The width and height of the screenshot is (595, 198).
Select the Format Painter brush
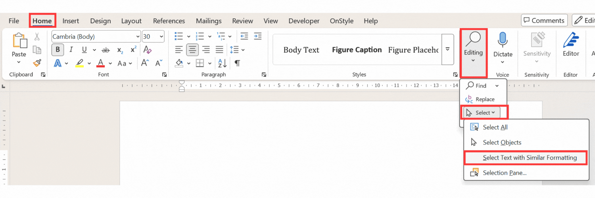coord(37,63)
